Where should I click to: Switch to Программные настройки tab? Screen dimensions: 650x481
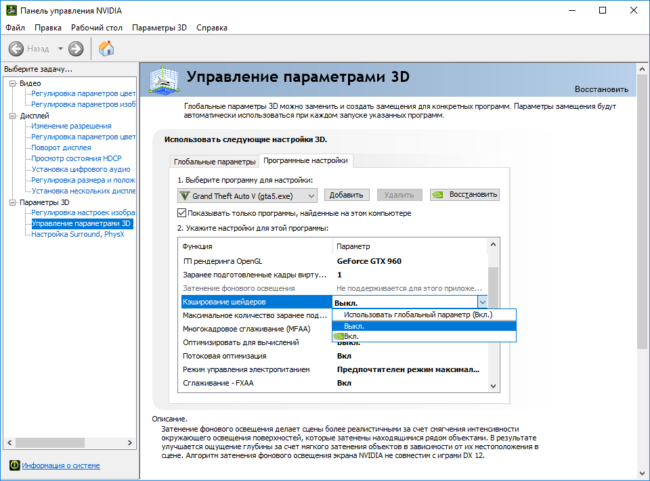305,161
